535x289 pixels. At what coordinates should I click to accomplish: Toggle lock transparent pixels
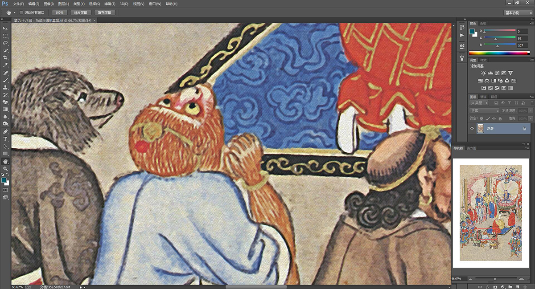point(482,118)
